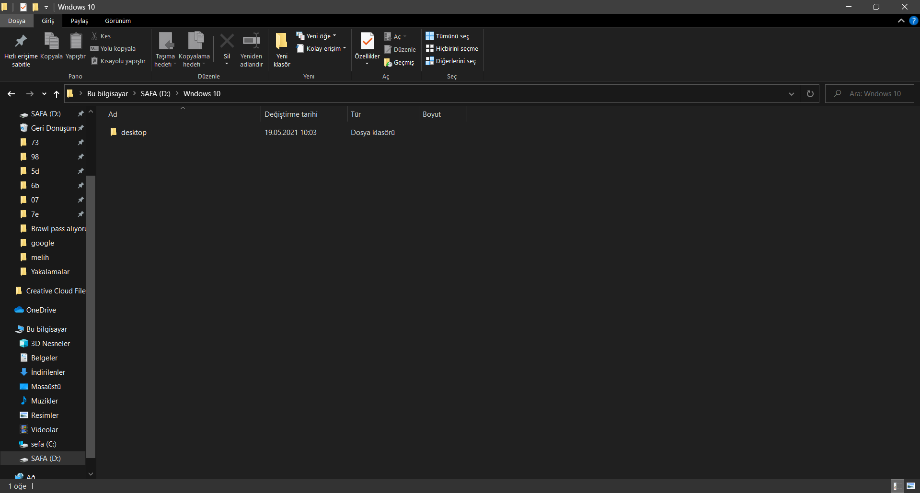Switch to the Görünüm ribbon tab
920x493 pixels.
118,21
